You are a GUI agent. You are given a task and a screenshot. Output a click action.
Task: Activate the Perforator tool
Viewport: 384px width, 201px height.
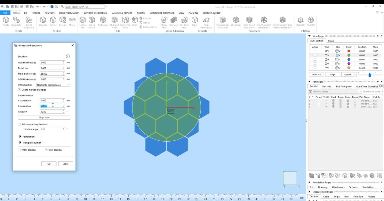click(x=103, y=22)
